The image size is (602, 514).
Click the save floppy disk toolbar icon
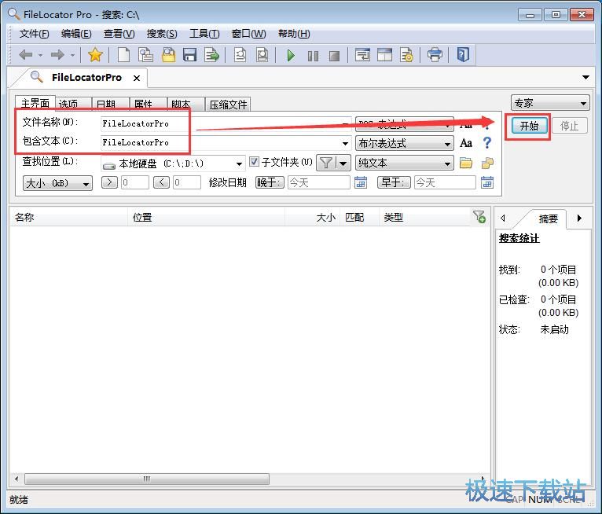(189, 55)
